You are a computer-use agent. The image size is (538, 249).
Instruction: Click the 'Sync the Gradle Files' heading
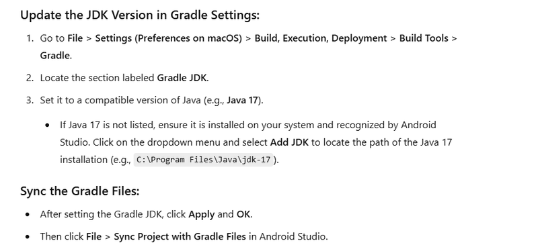pyautogui.click(x=80, y=191)
